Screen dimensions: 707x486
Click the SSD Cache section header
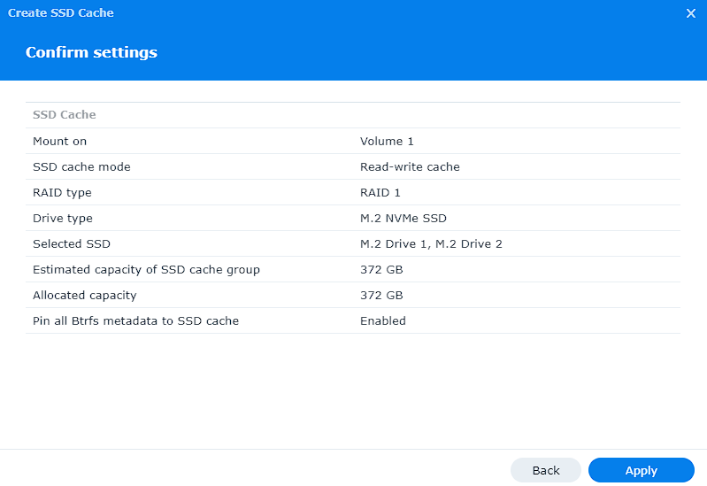64,115
